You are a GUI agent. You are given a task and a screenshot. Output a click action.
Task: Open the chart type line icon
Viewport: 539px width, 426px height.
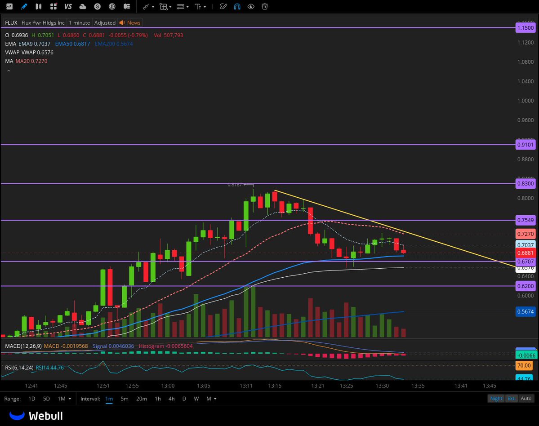[x=9, y=7]
